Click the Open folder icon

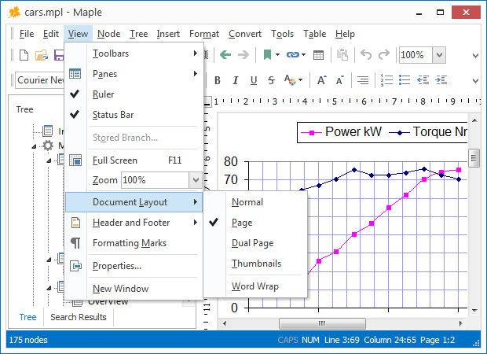(42, 55)
